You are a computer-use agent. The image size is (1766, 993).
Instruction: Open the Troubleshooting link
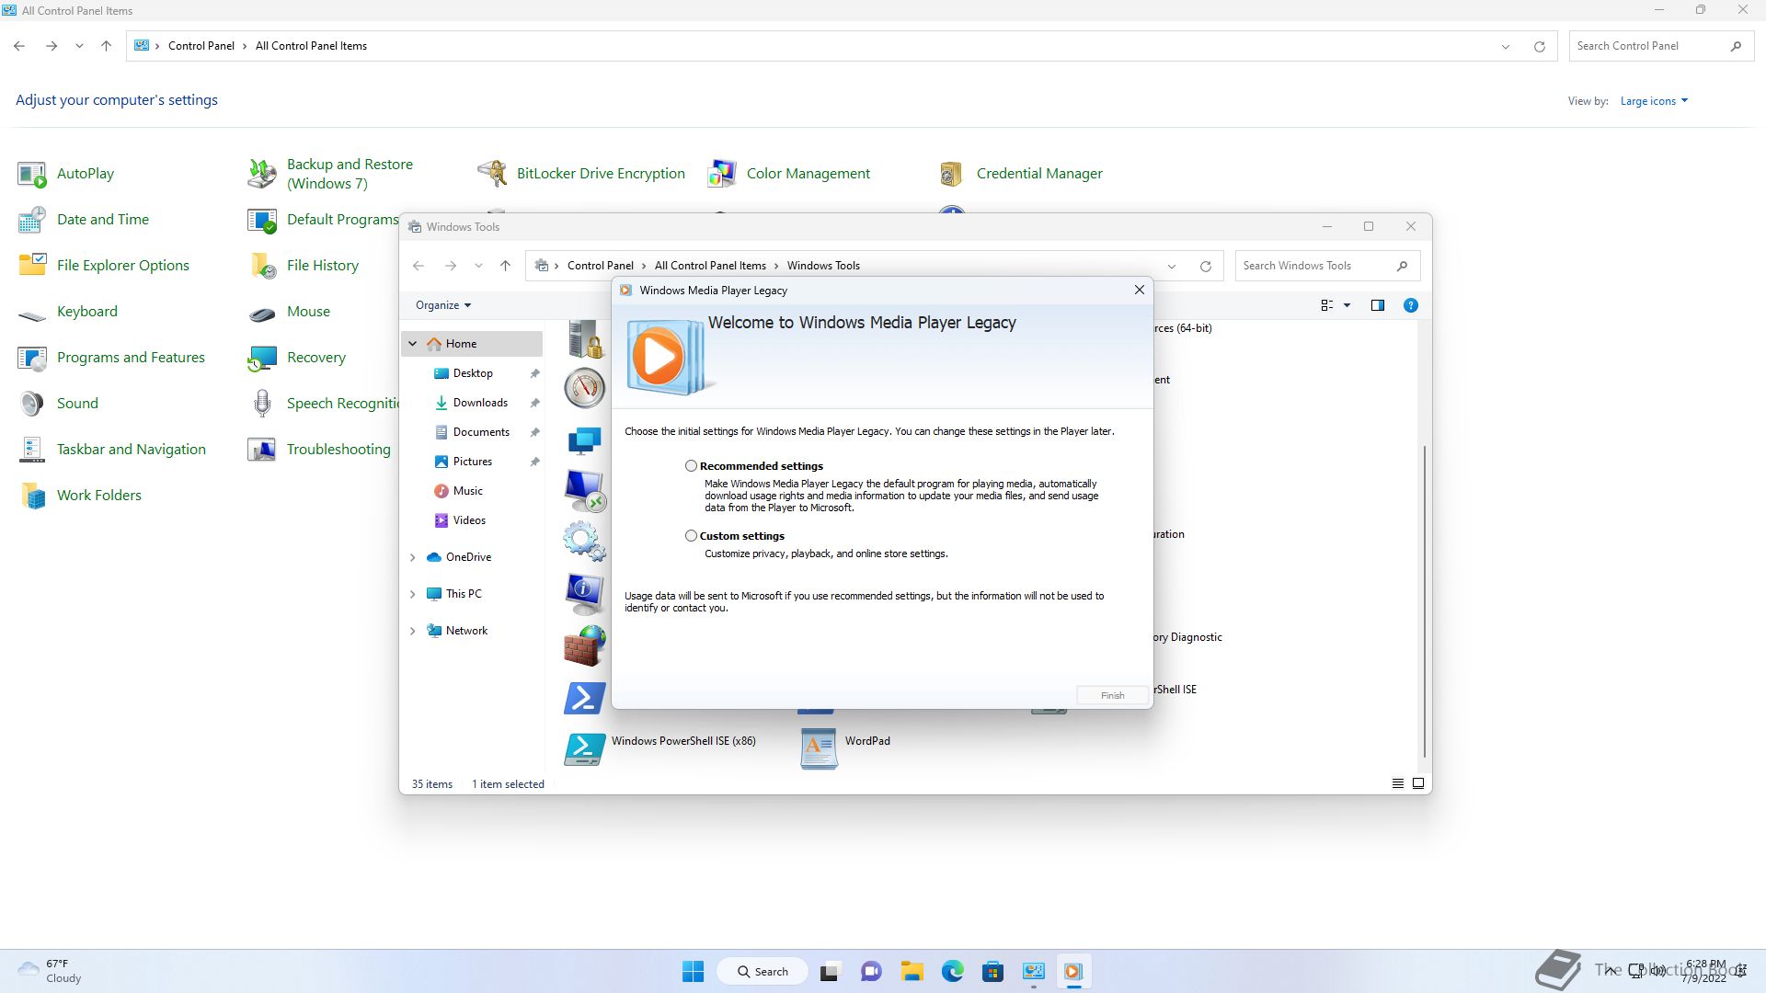pyautogui.click(x=338, y=450)
